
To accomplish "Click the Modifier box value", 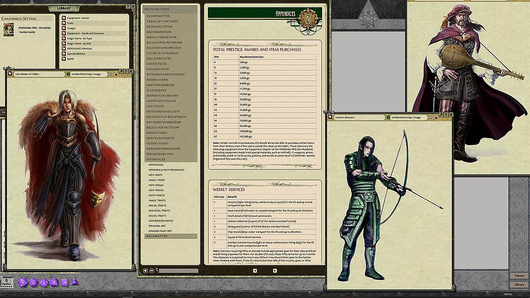I will pos(6,281).
